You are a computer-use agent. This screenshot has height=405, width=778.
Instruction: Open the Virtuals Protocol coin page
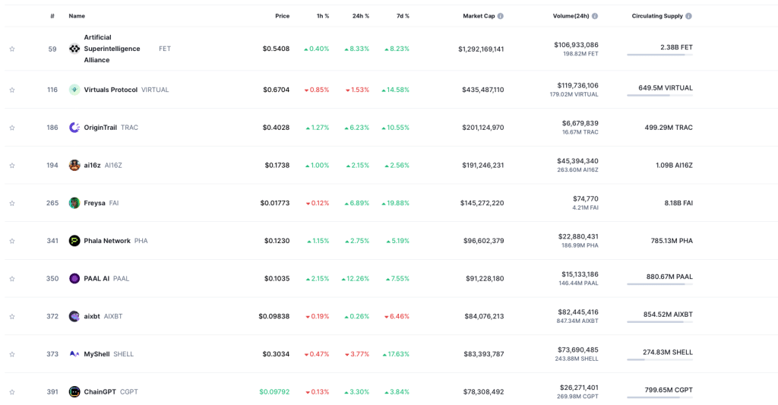[x=111, y=90]
